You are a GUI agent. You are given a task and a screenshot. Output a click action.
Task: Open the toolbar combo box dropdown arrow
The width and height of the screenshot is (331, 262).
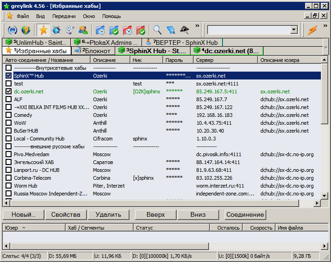294,30
